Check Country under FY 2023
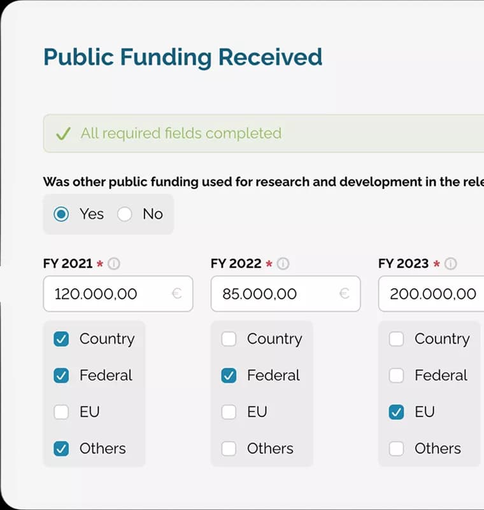Image resolution: width=484 pixels, height=510 pixels. (396, 339)
